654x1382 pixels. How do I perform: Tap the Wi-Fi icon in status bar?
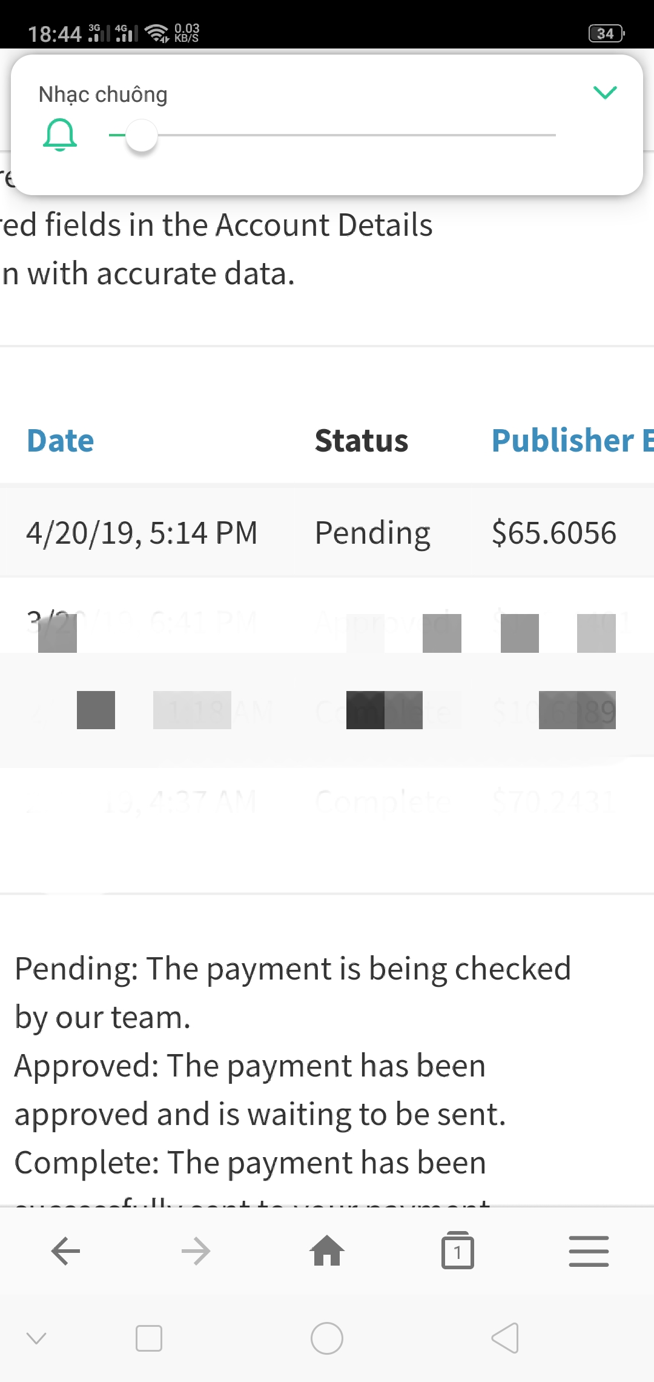coord(158,33)
